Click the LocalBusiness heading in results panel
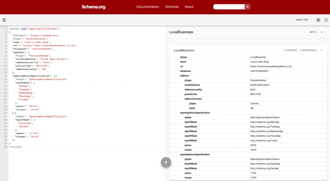 [x=181, y=32]
